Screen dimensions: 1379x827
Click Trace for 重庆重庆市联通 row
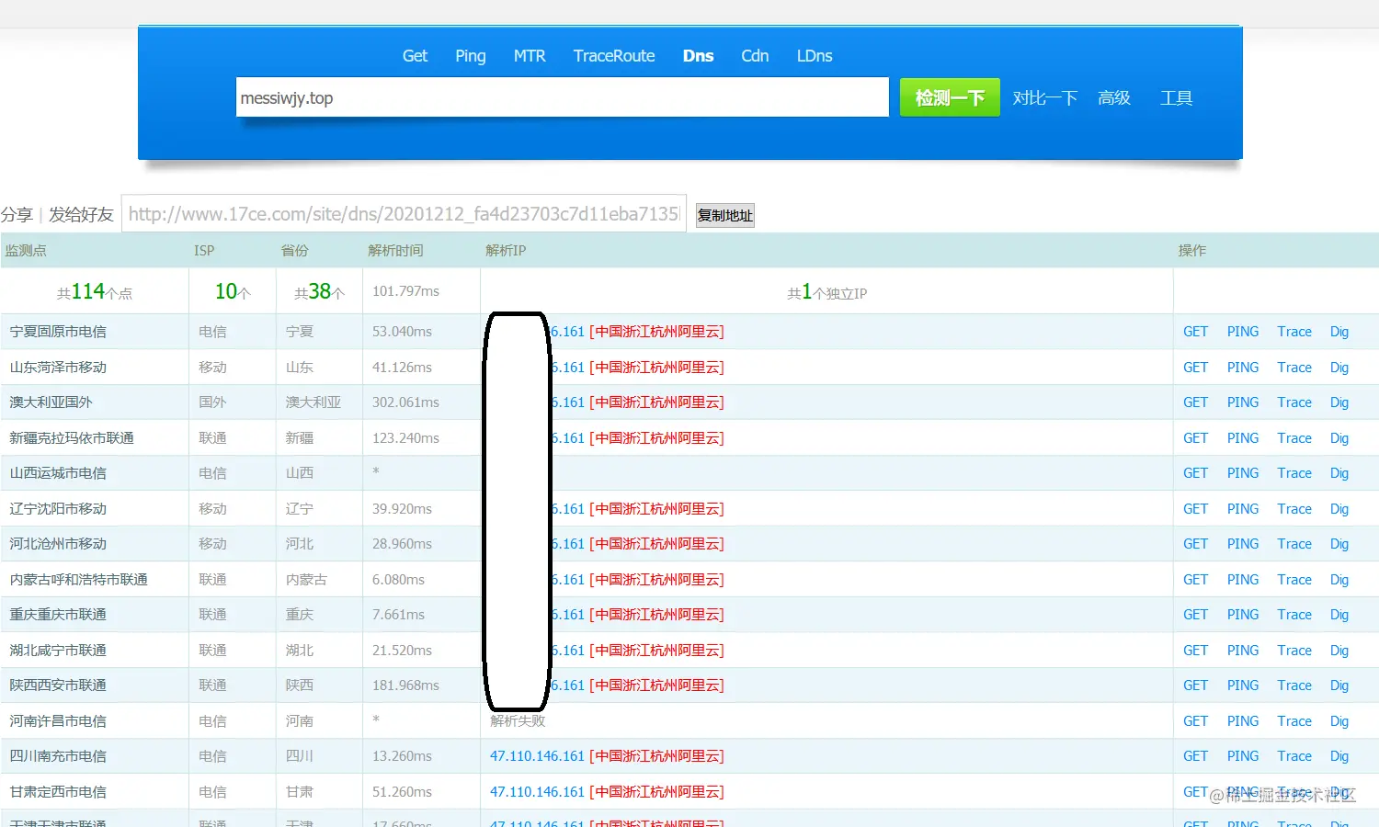click(1294, 615)
